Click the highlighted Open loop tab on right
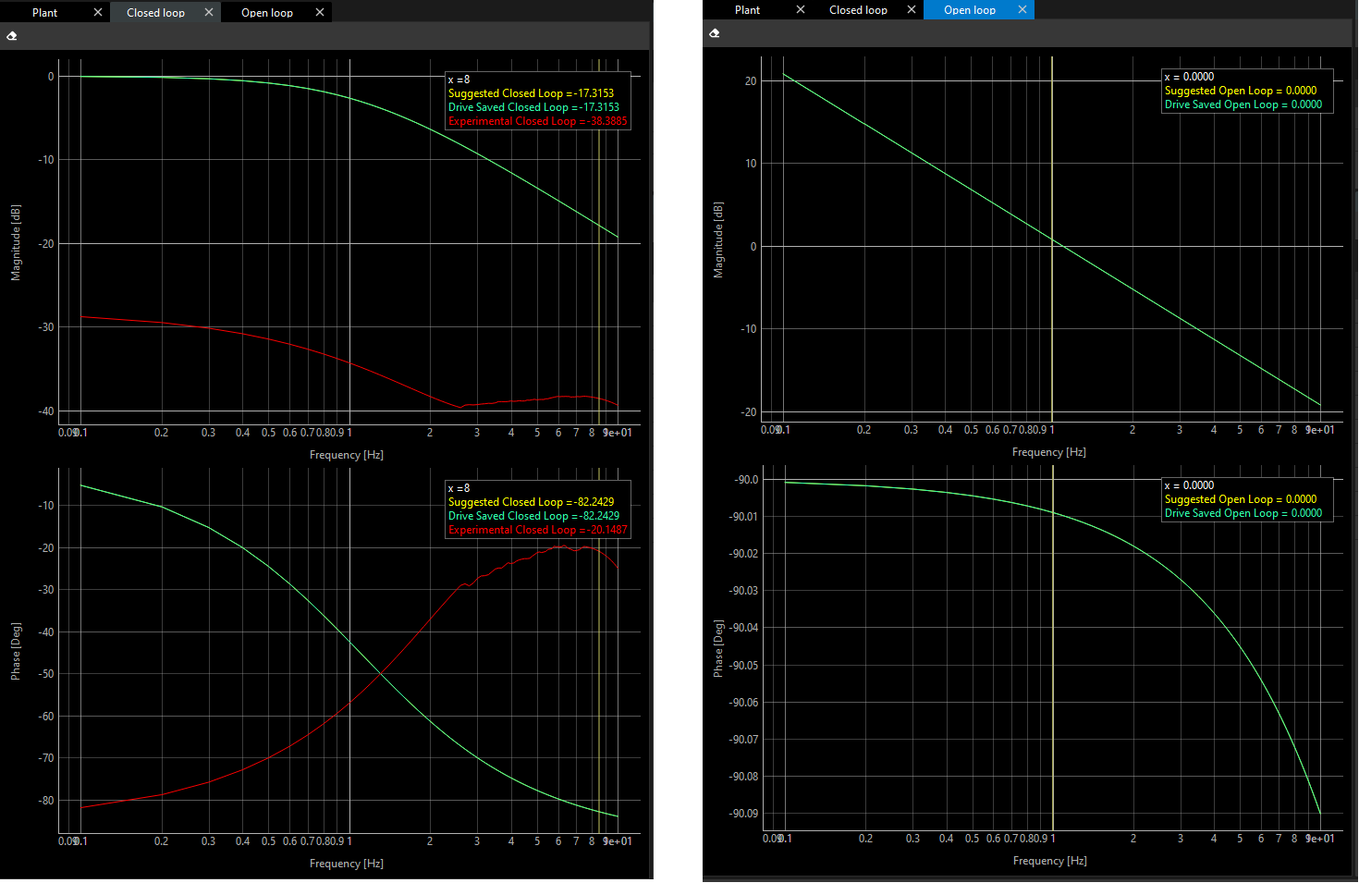The height and width of the screenshot is (883, 1359). 969,9
